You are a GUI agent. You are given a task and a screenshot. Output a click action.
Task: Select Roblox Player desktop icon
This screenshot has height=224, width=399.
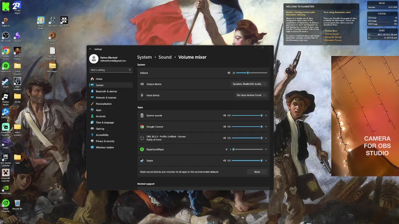point(17,8)
